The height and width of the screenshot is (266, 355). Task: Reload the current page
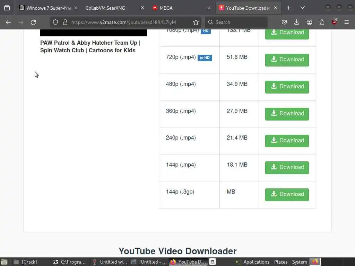[33, 22]
